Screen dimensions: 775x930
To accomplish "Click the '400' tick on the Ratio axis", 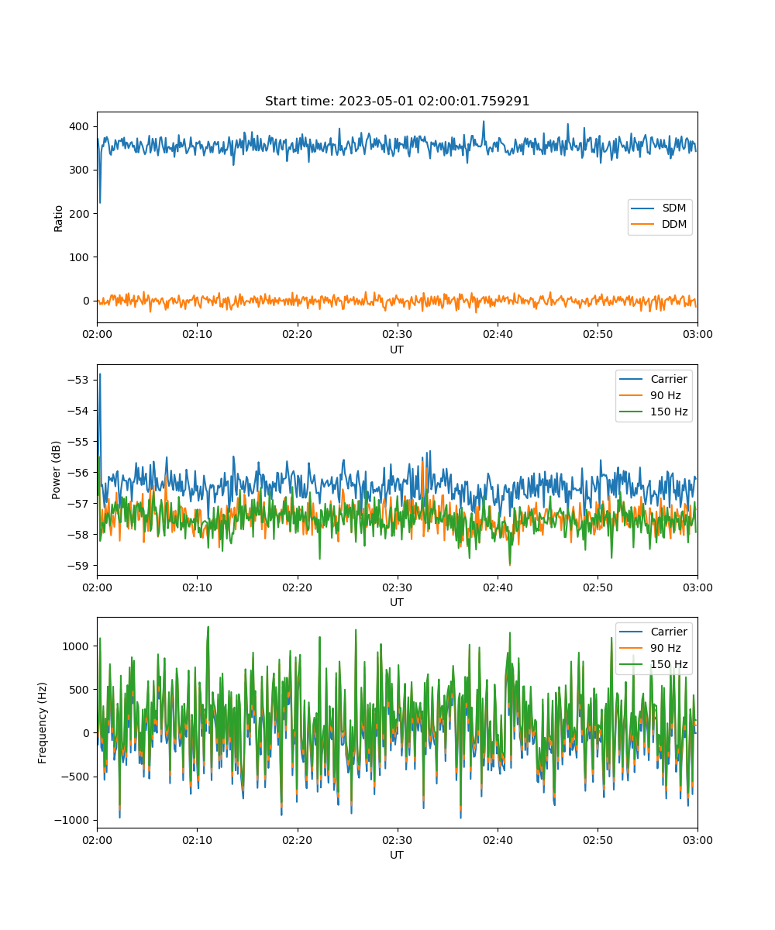I will coord(80,126).
